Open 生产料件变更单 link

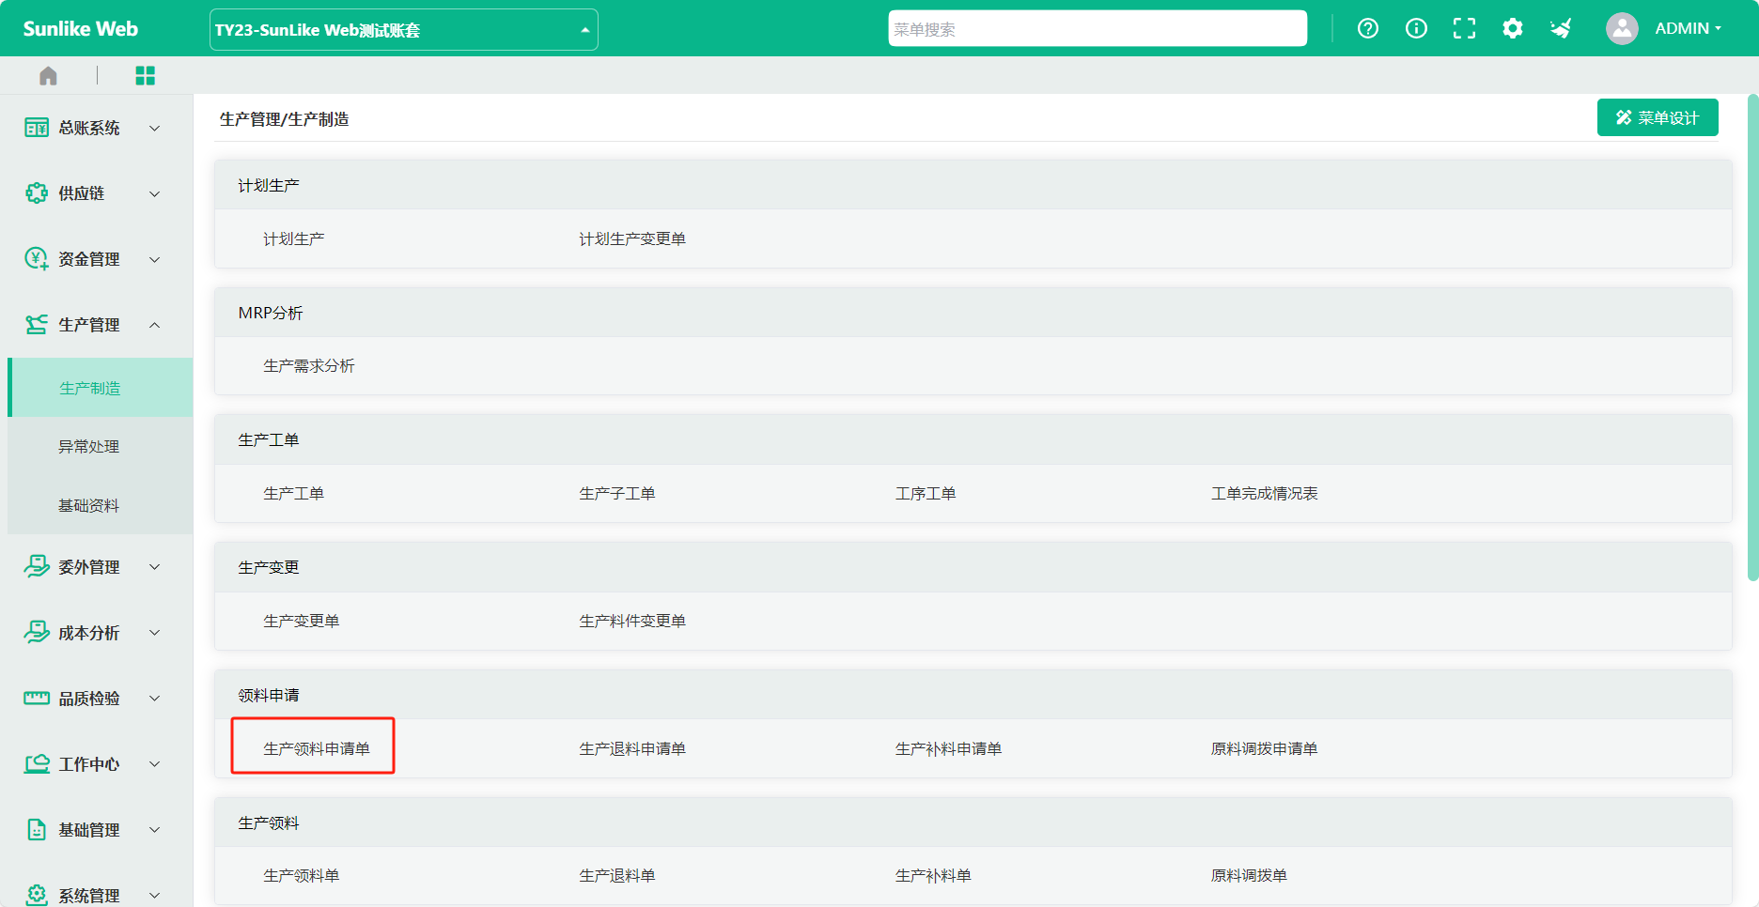631,621
